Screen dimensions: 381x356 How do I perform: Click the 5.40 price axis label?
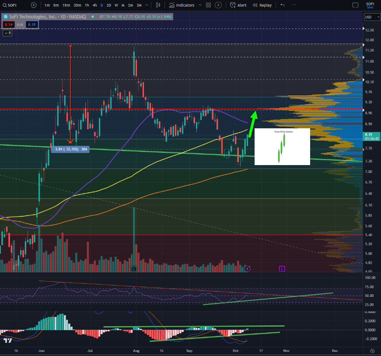point(369,235)
